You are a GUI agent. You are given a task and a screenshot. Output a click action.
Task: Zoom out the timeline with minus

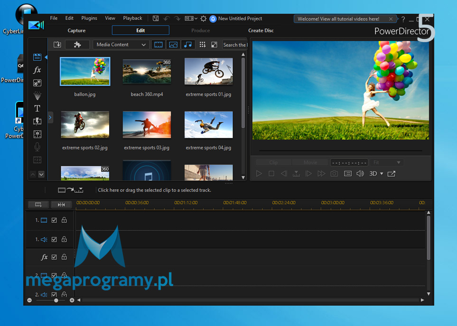pyautogui.click(x=29, y=300)
